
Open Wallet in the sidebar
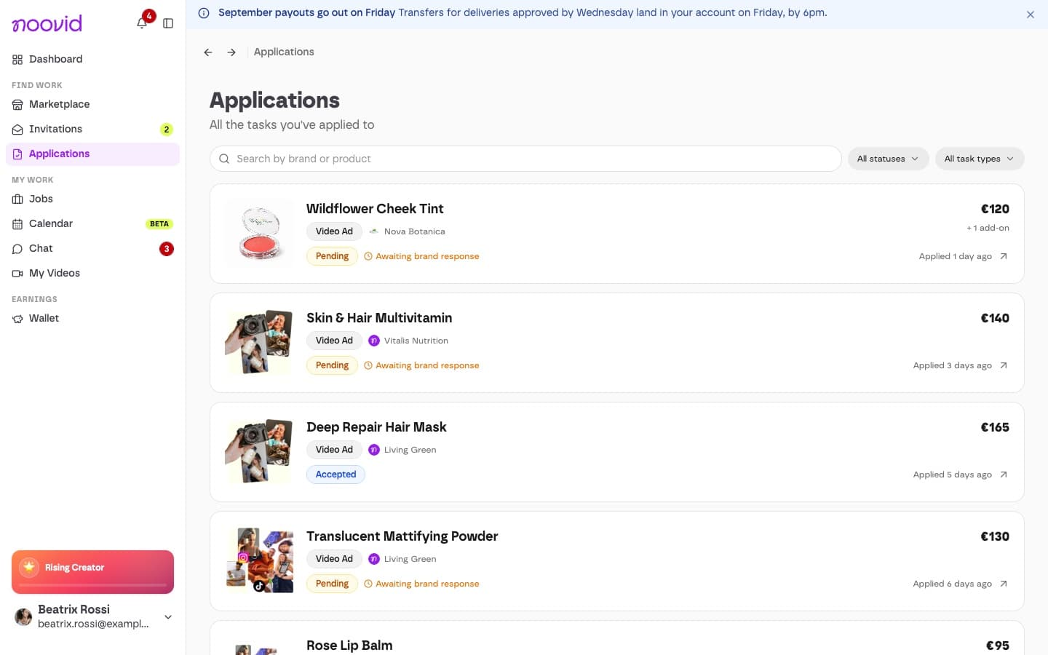92,318
